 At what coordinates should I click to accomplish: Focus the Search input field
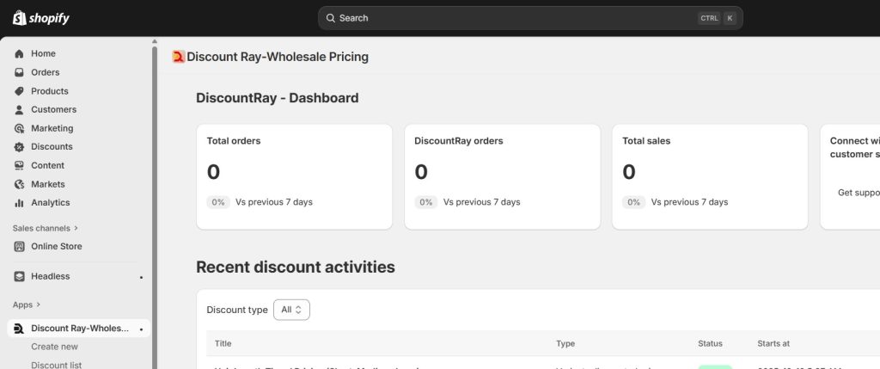tap(530, 18)
